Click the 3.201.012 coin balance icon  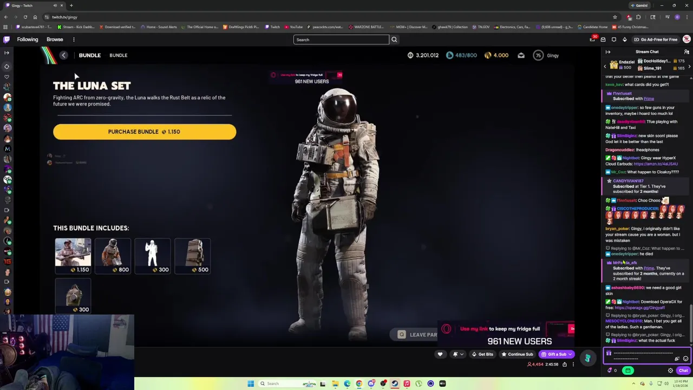tap(410, 55)
